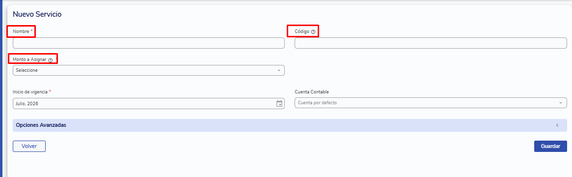This screenshot has height=177, width=572.
Task: Click the Monto a Asignar dropdown arrow
Action: pos(279,70)
